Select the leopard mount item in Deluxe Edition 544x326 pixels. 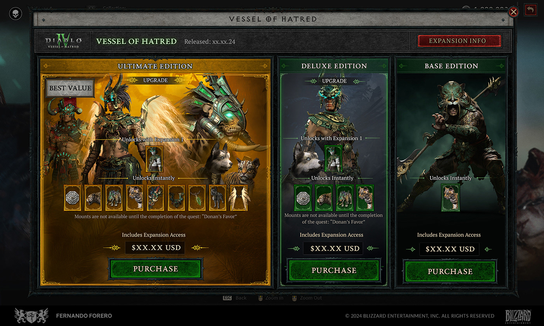point(324,198)
